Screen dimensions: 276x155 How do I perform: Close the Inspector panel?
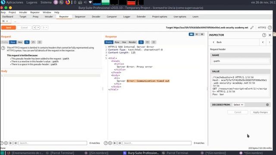tap(270, 35)
